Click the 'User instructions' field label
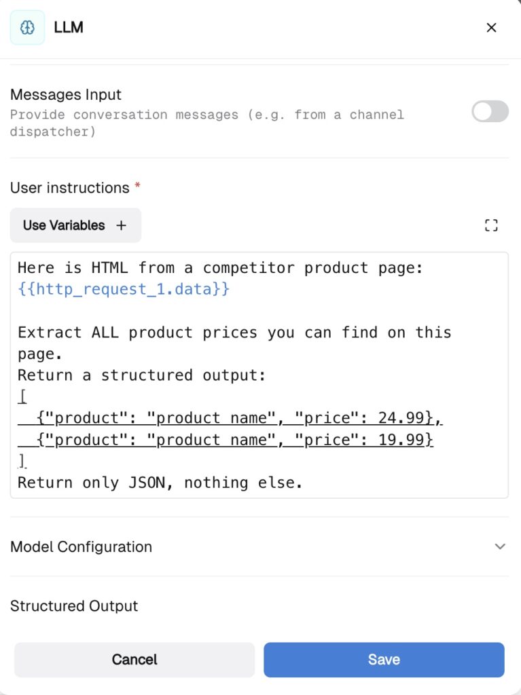This screenshot has height=695, width=521. pyautogui.click(x=70, y=188)
